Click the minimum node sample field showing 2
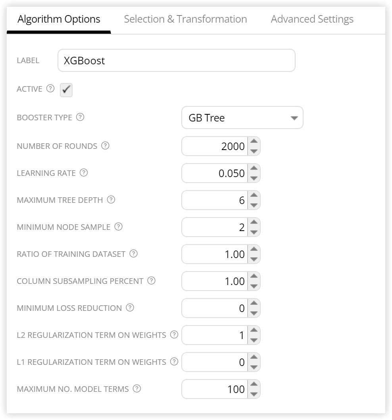Image resolution: width=392 pixels, height=420 pixels. pyautogui.click(x=215, y=227)
